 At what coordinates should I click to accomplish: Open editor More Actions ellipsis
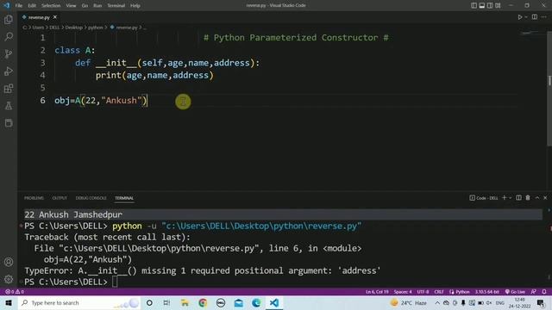[x=544, y=17]
